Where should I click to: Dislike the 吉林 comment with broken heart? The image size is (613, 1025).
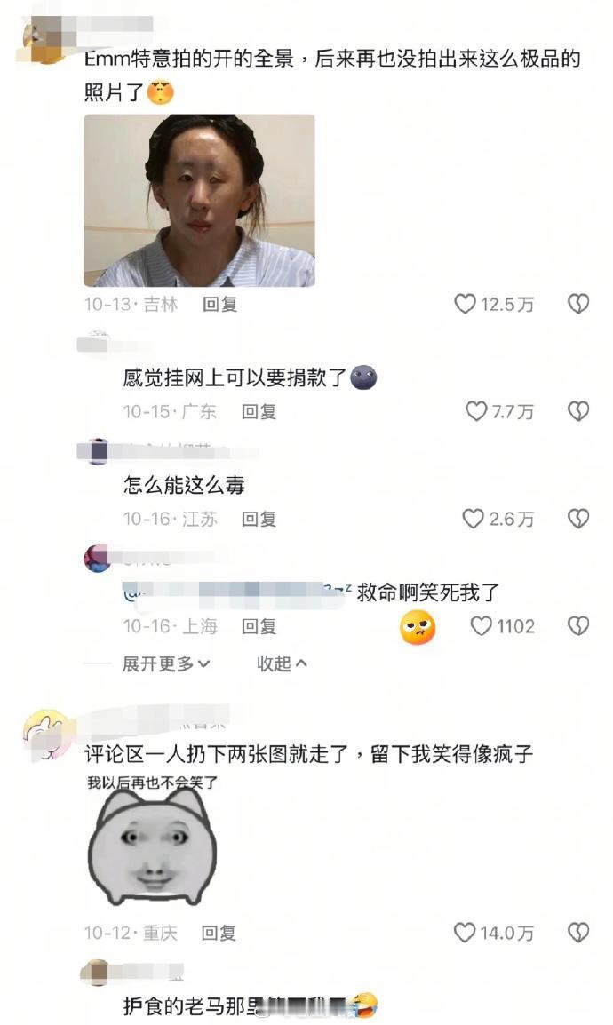[578, 304]
